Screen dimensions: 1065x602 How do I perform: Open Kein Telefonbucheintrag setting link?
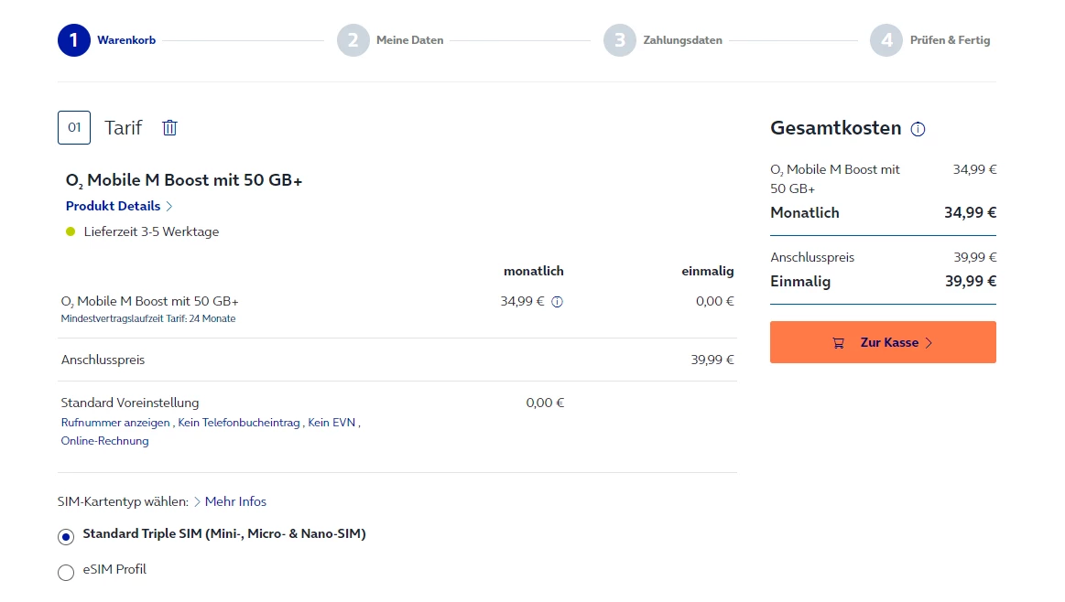point(239,423)
